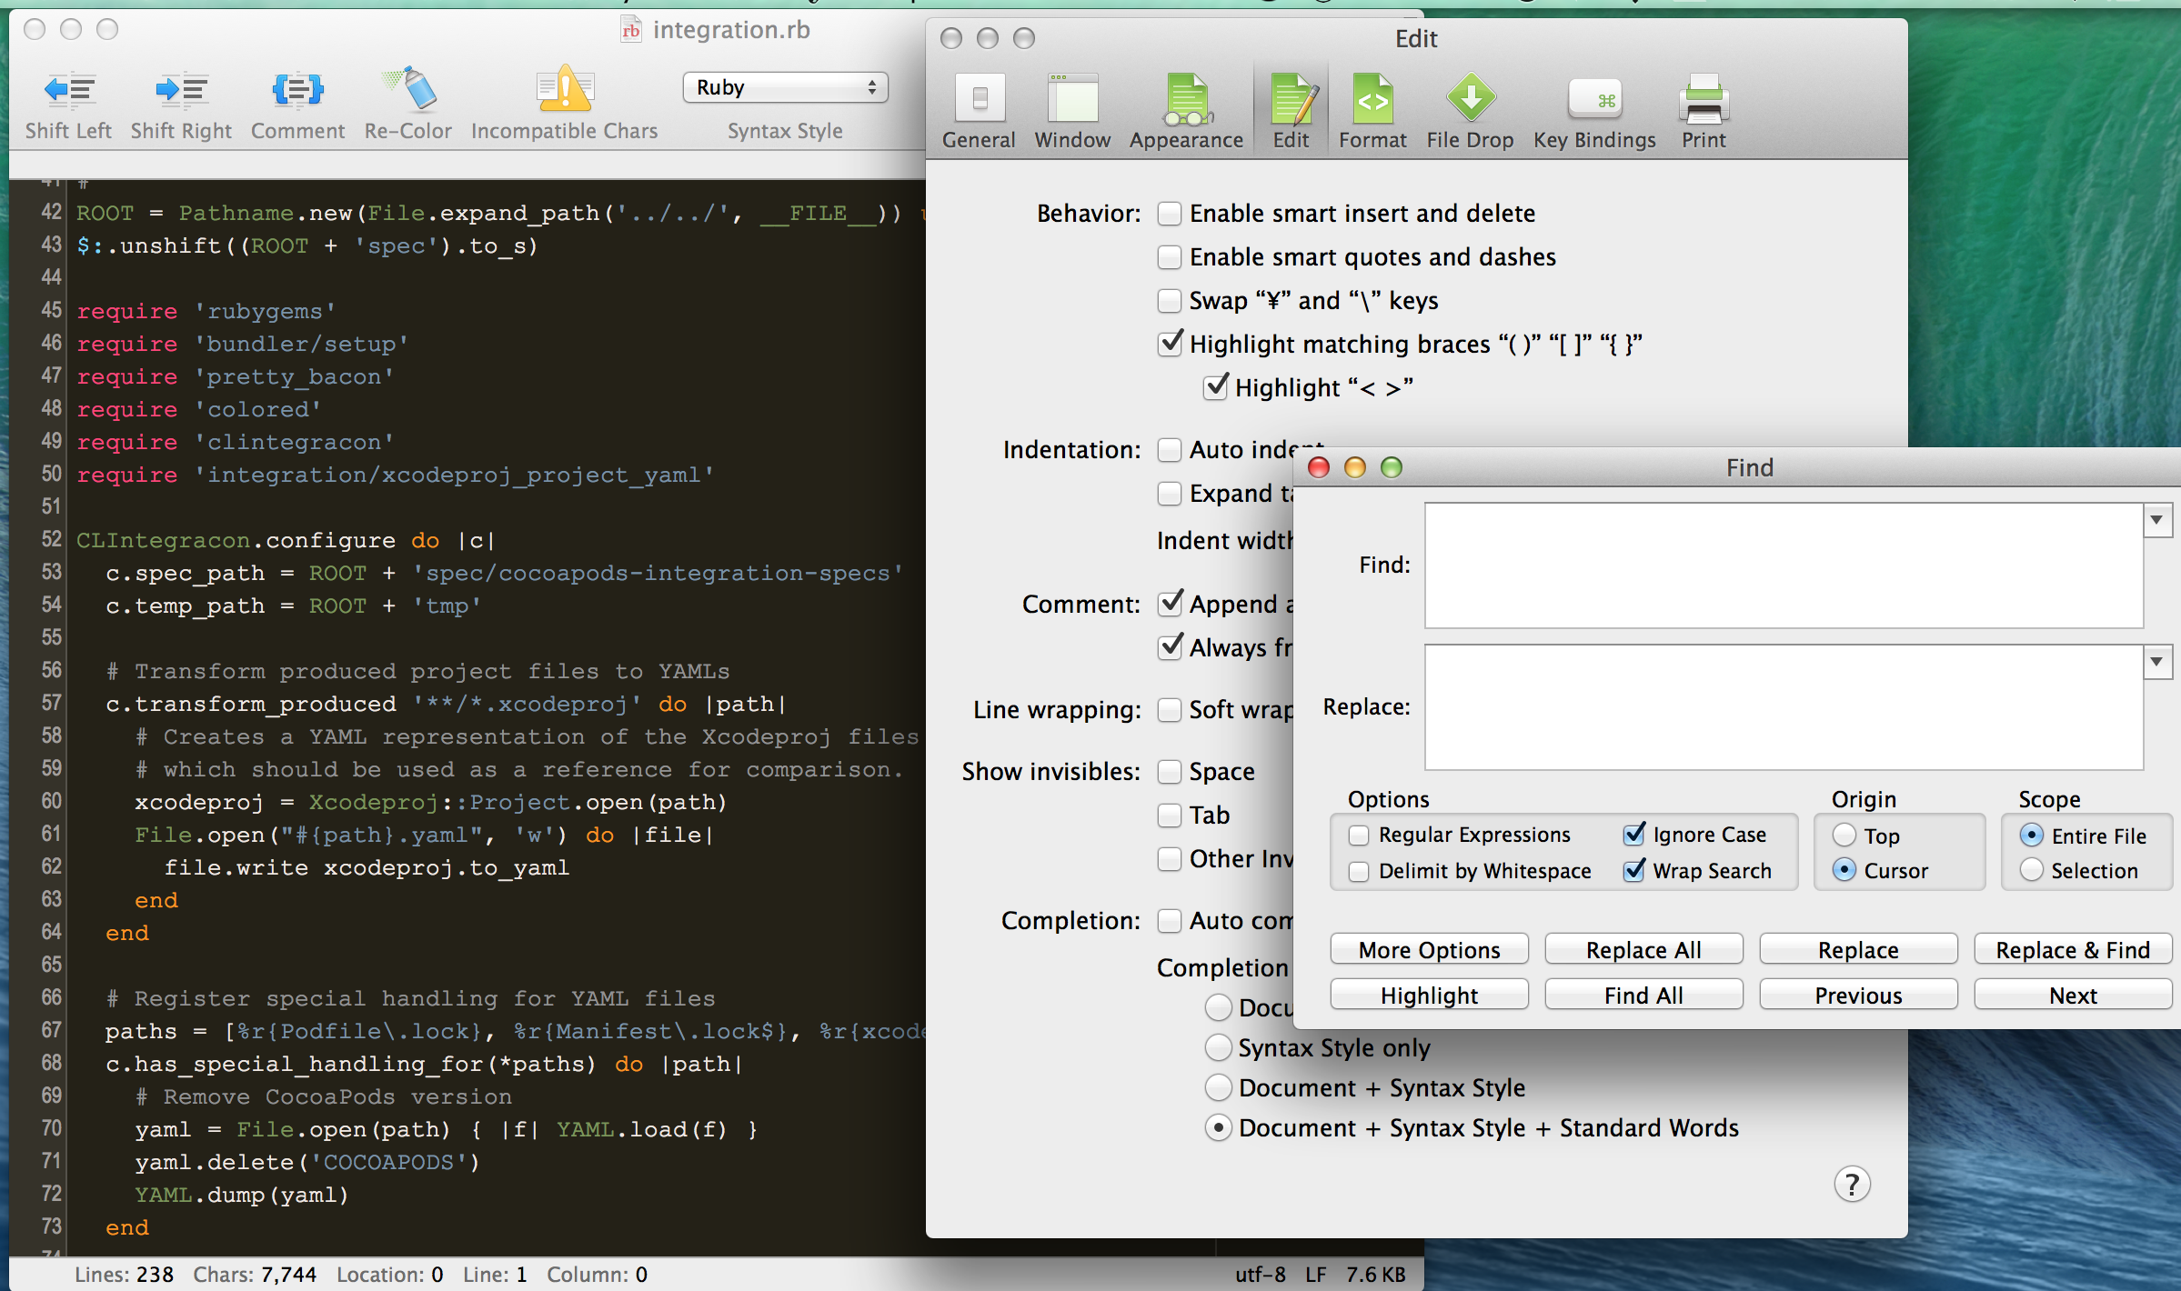
Task: Enable smart insert and delete
Action: pyautogui.click(x=1170, y=214)
